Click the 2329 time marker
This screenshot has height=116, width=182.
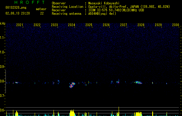158,25
